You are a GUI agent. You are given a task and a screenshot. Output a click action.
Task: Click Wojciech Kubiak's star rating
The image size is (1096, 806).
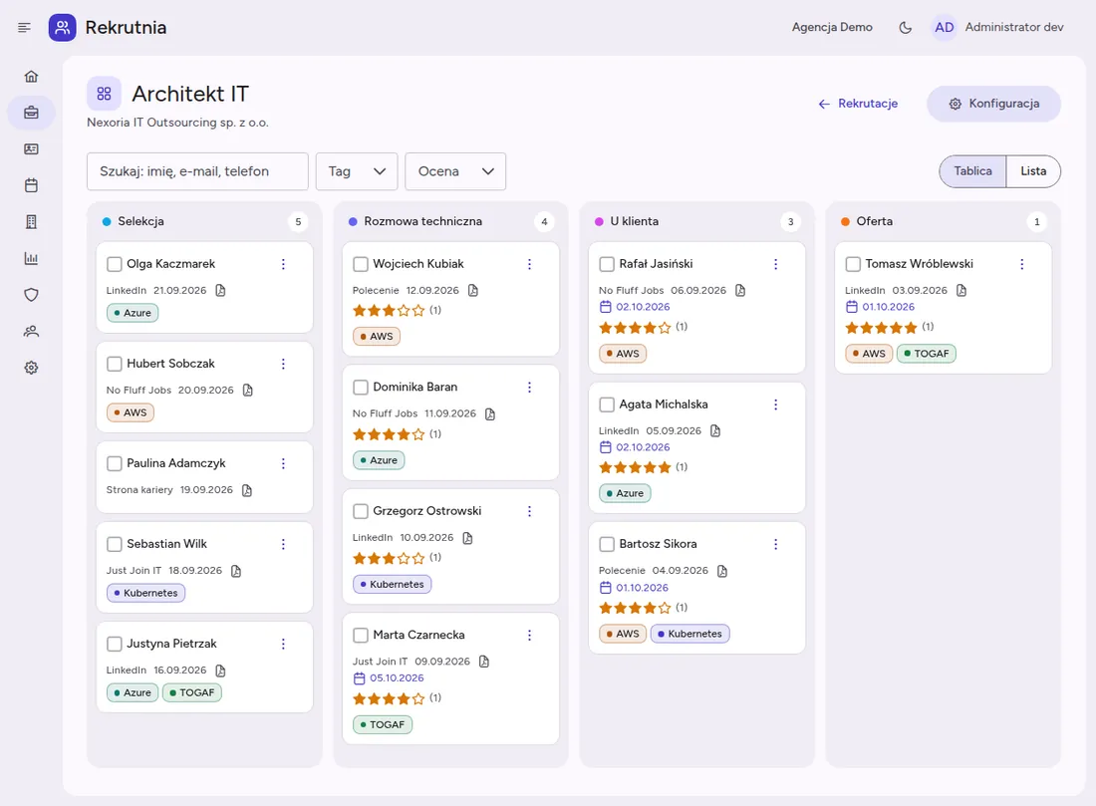389,311
